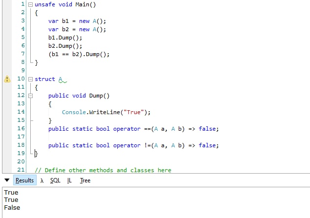Screen dimensions: 310x218
Task: Collapse the Main method fold marker
Action: click(30, 4)
